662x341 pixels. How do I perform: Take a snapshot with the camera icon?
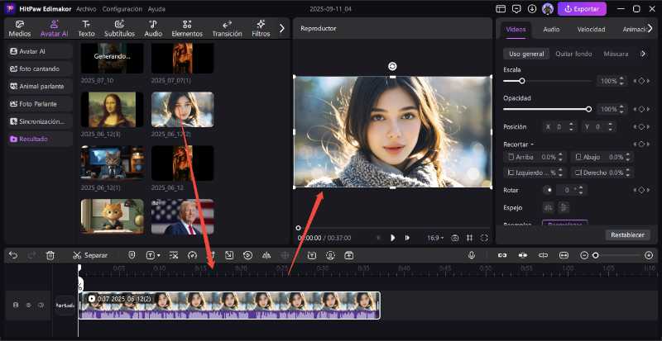pyautogui.click(x=454, y=238)
